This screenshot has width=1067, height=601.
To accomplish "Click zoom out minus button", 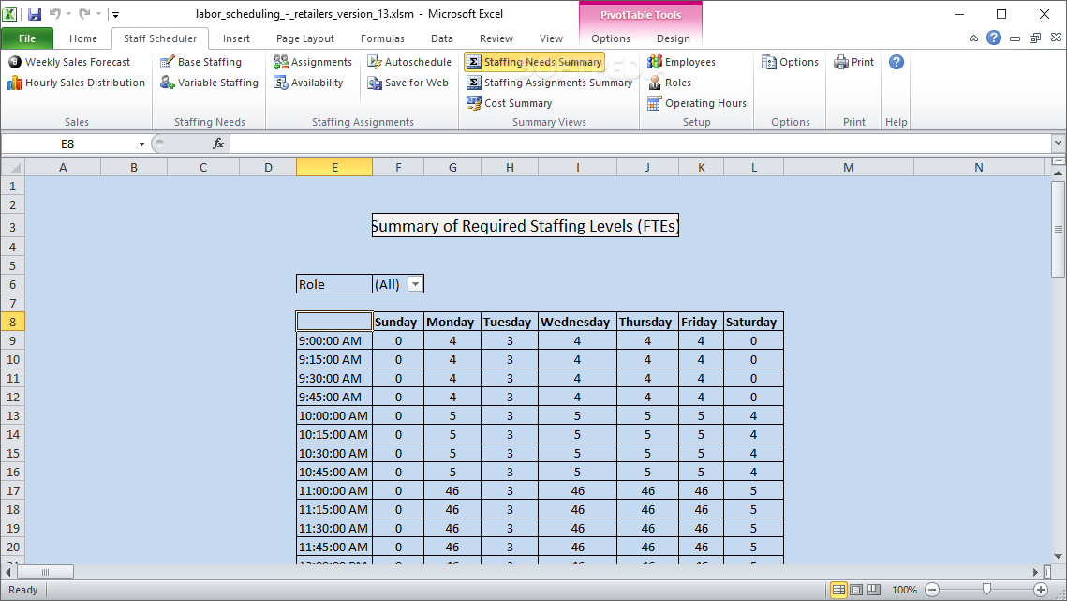I will click(x=932, y=590).
